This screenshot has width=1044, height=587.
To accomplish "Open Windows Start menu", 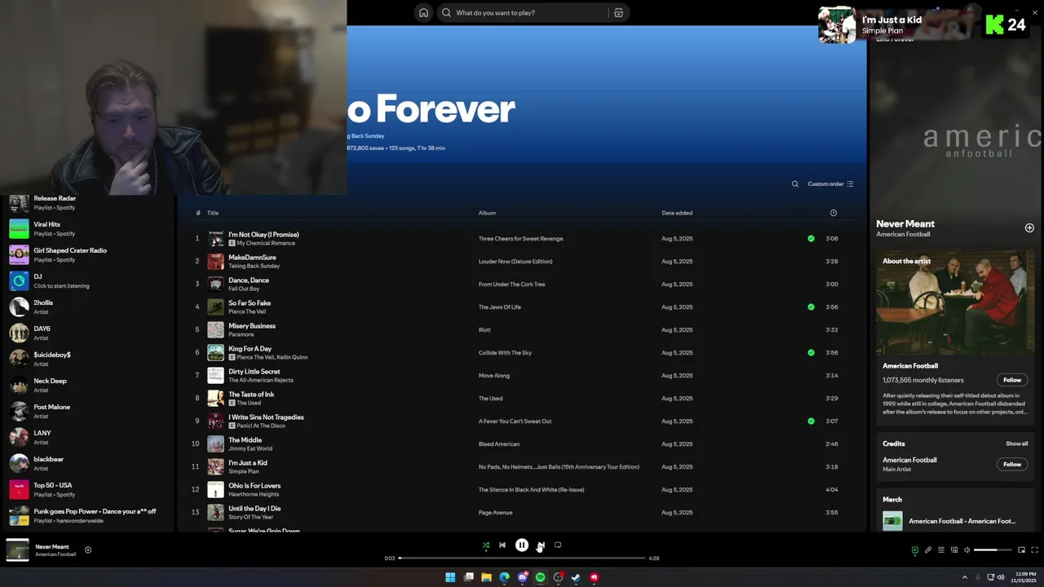I will pos(450,577).
